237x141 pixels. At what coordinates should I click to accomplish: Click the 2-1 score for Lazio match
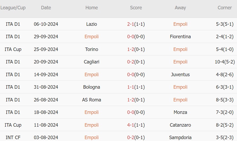131,24
